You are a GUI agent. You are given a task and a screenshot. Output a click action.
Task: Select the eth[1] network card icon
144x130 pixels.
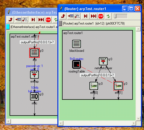pyautogui.click(x=118, y=86)
